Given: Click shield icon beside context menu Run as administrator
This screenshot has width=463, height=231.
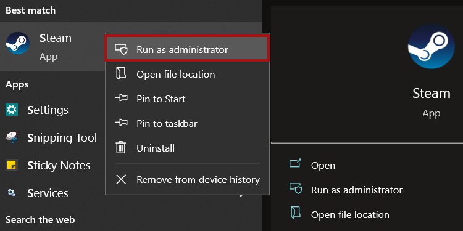Looking at the screenshot, I should click(121, 49).
